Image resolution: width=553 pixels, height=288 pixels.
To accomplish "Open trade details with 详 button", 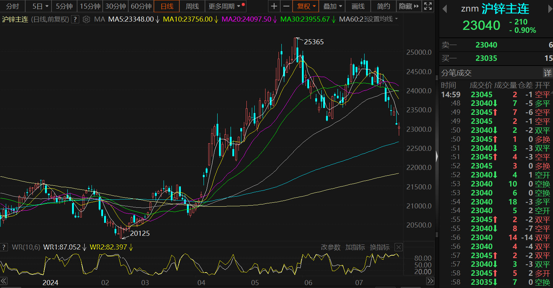I will coord(548,73).
